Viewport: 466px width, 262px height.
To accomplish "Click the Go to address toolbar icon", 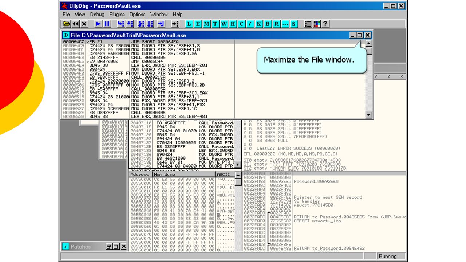I will pos(175,24).
